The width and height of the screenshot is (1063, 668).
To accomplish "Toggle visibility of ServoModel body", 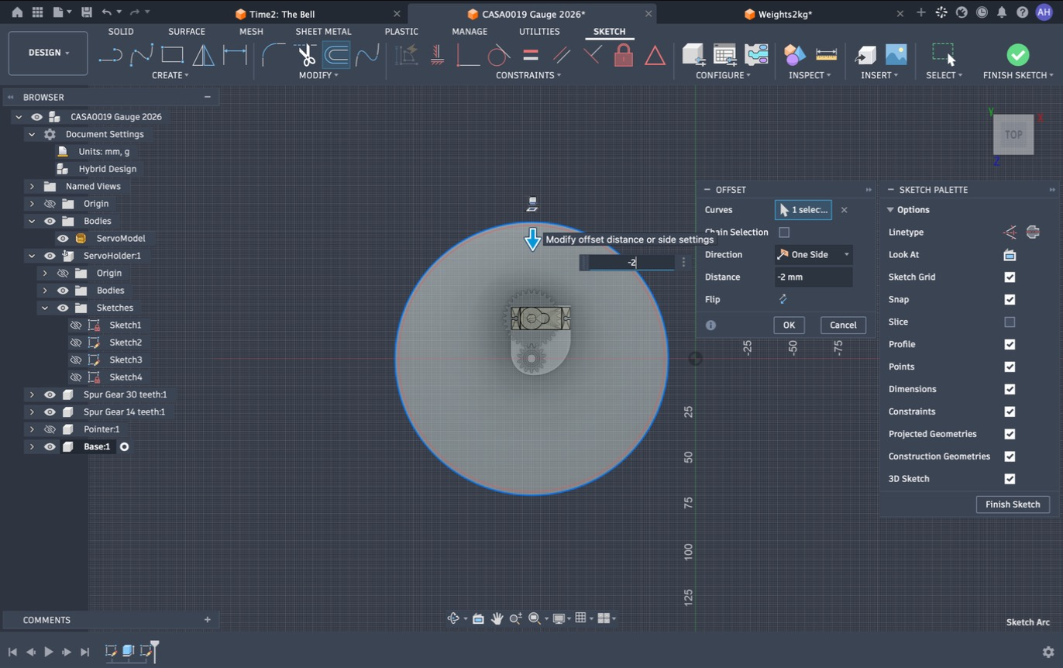I will point(63,239).
